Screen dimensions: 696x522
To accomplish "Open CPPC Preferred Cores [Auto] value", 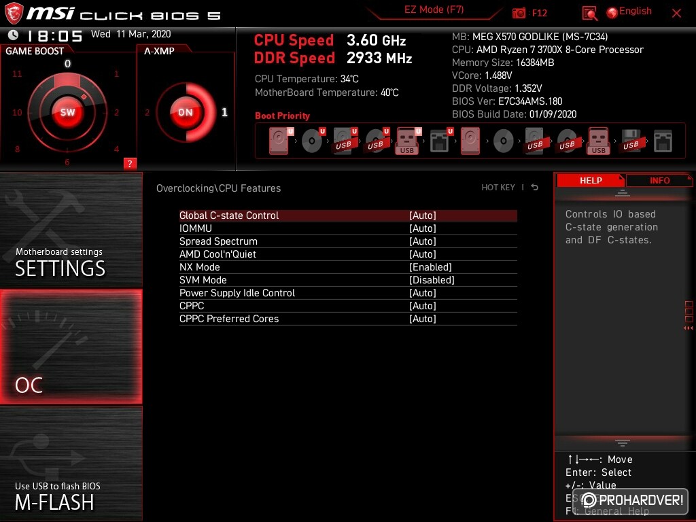I will pos(423,318).
